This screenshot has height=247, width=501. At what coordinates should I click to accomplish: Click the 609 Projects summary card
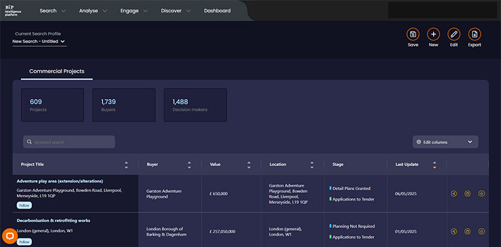(52, 105)
